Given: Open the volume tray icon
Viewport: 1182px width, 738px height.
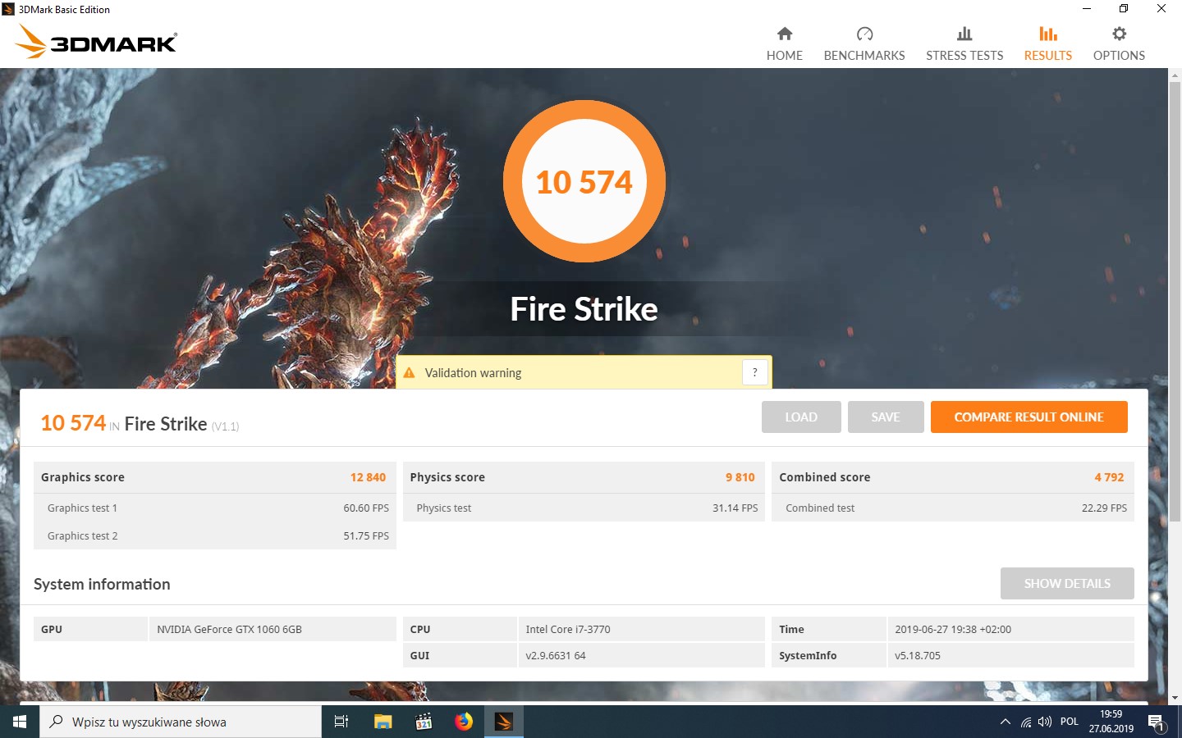Looking at the screenshot, I should coord(1045,722).
